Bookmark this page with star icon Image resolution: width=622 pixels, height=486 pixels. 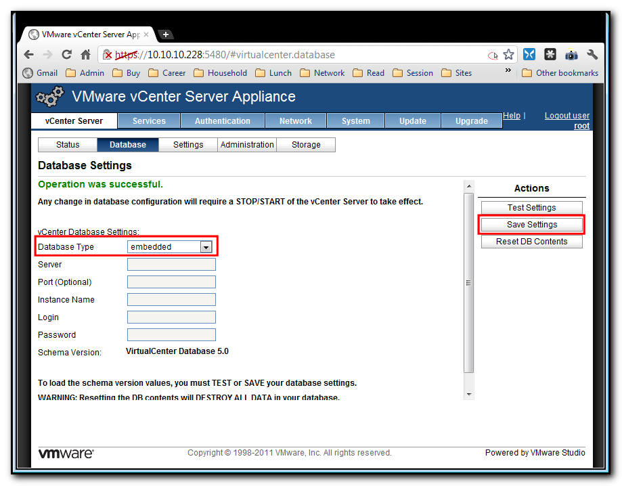[x=508, y=54]
